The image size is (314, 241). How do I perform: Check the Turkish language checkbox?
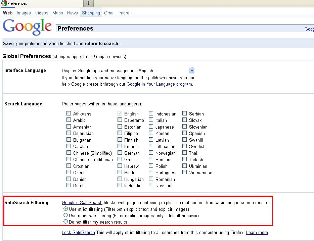[x=185, y=159]
